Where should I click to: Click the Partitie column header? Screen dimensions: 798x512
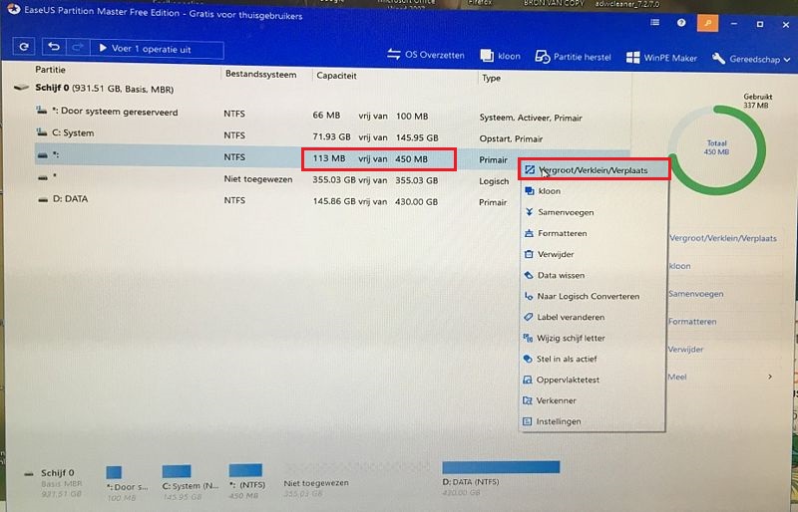pyautogui.click(x=50, y=70)
